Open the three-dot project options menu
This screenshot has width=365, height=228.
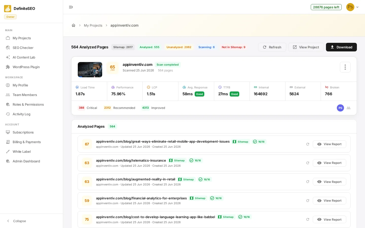pos(345,67)
